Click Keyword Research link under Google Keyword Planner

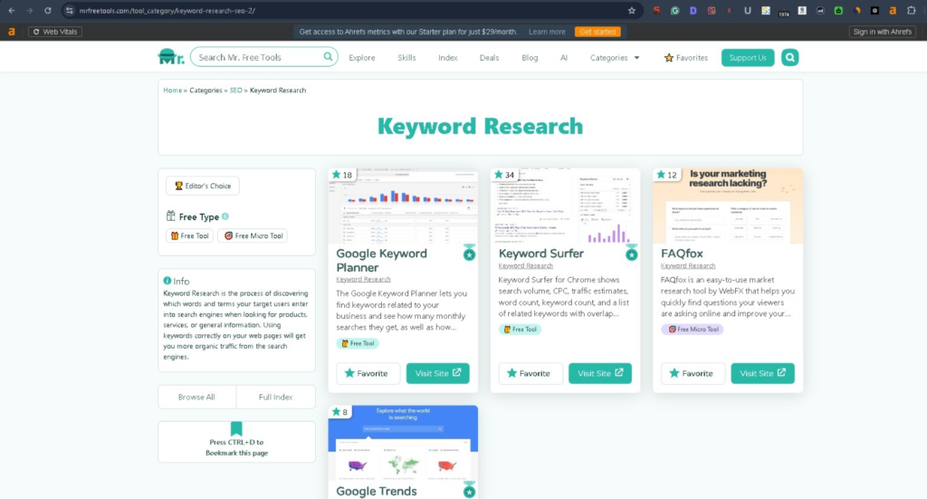coord(363,279)
